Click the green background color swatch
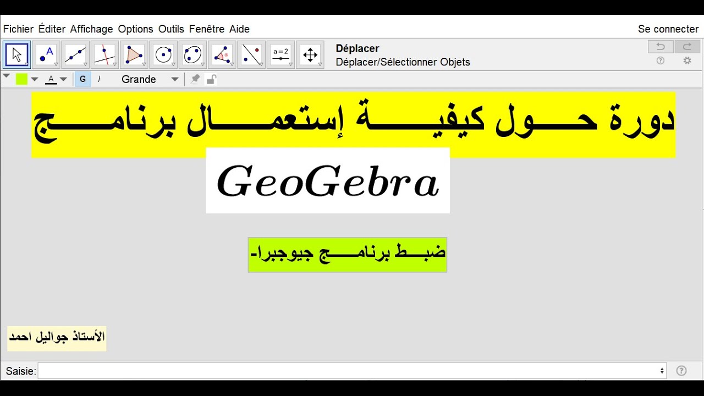The height and width of the screenshot is (396, 704). 21,79
